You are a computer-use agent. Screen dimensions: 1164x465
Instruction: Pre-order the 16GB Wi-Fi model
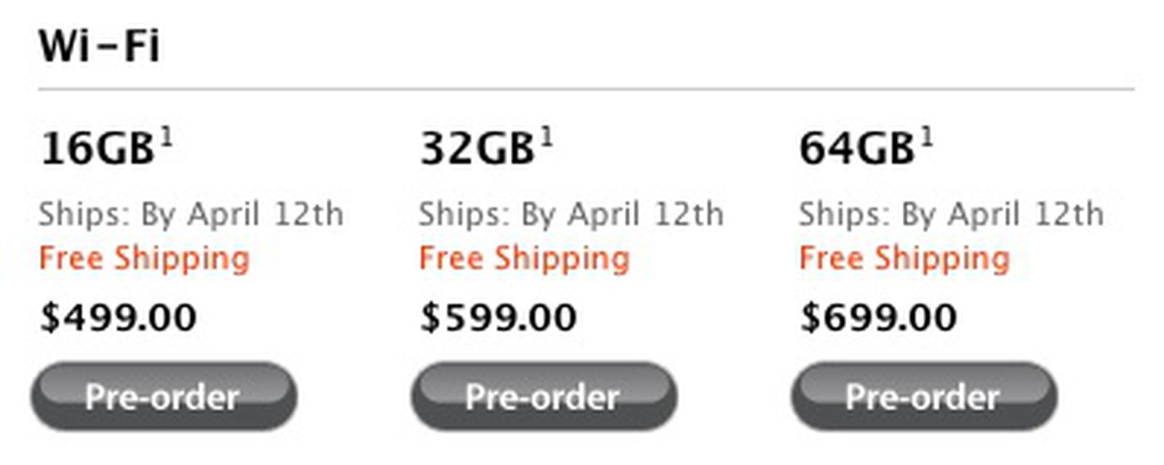(164, 397)
